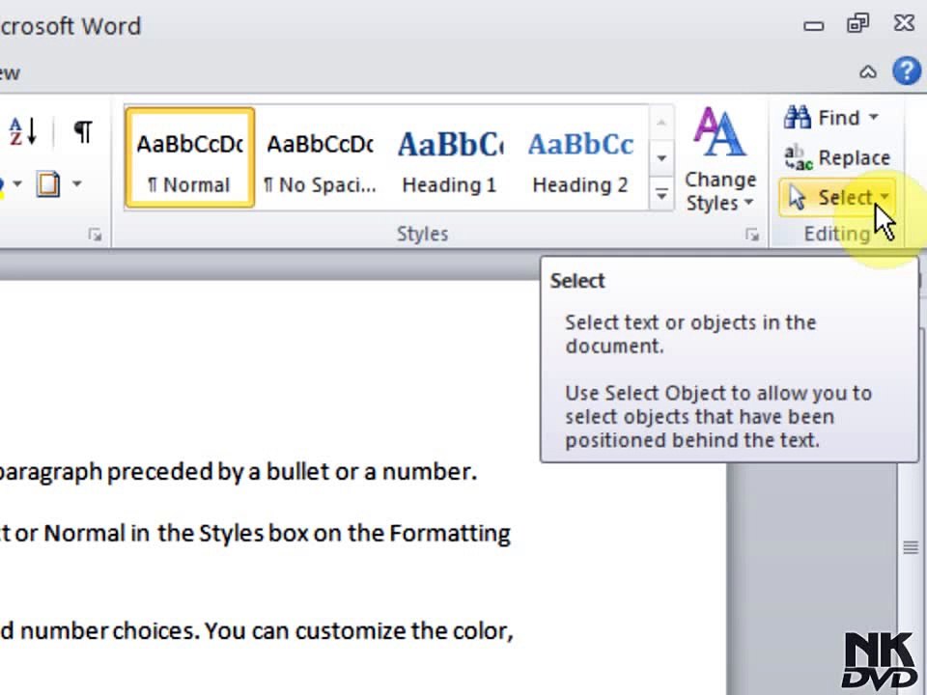This screenshot has height=695, width=927.
Task: Apply the No Spacing style
Action: click(x=320, y=157)
